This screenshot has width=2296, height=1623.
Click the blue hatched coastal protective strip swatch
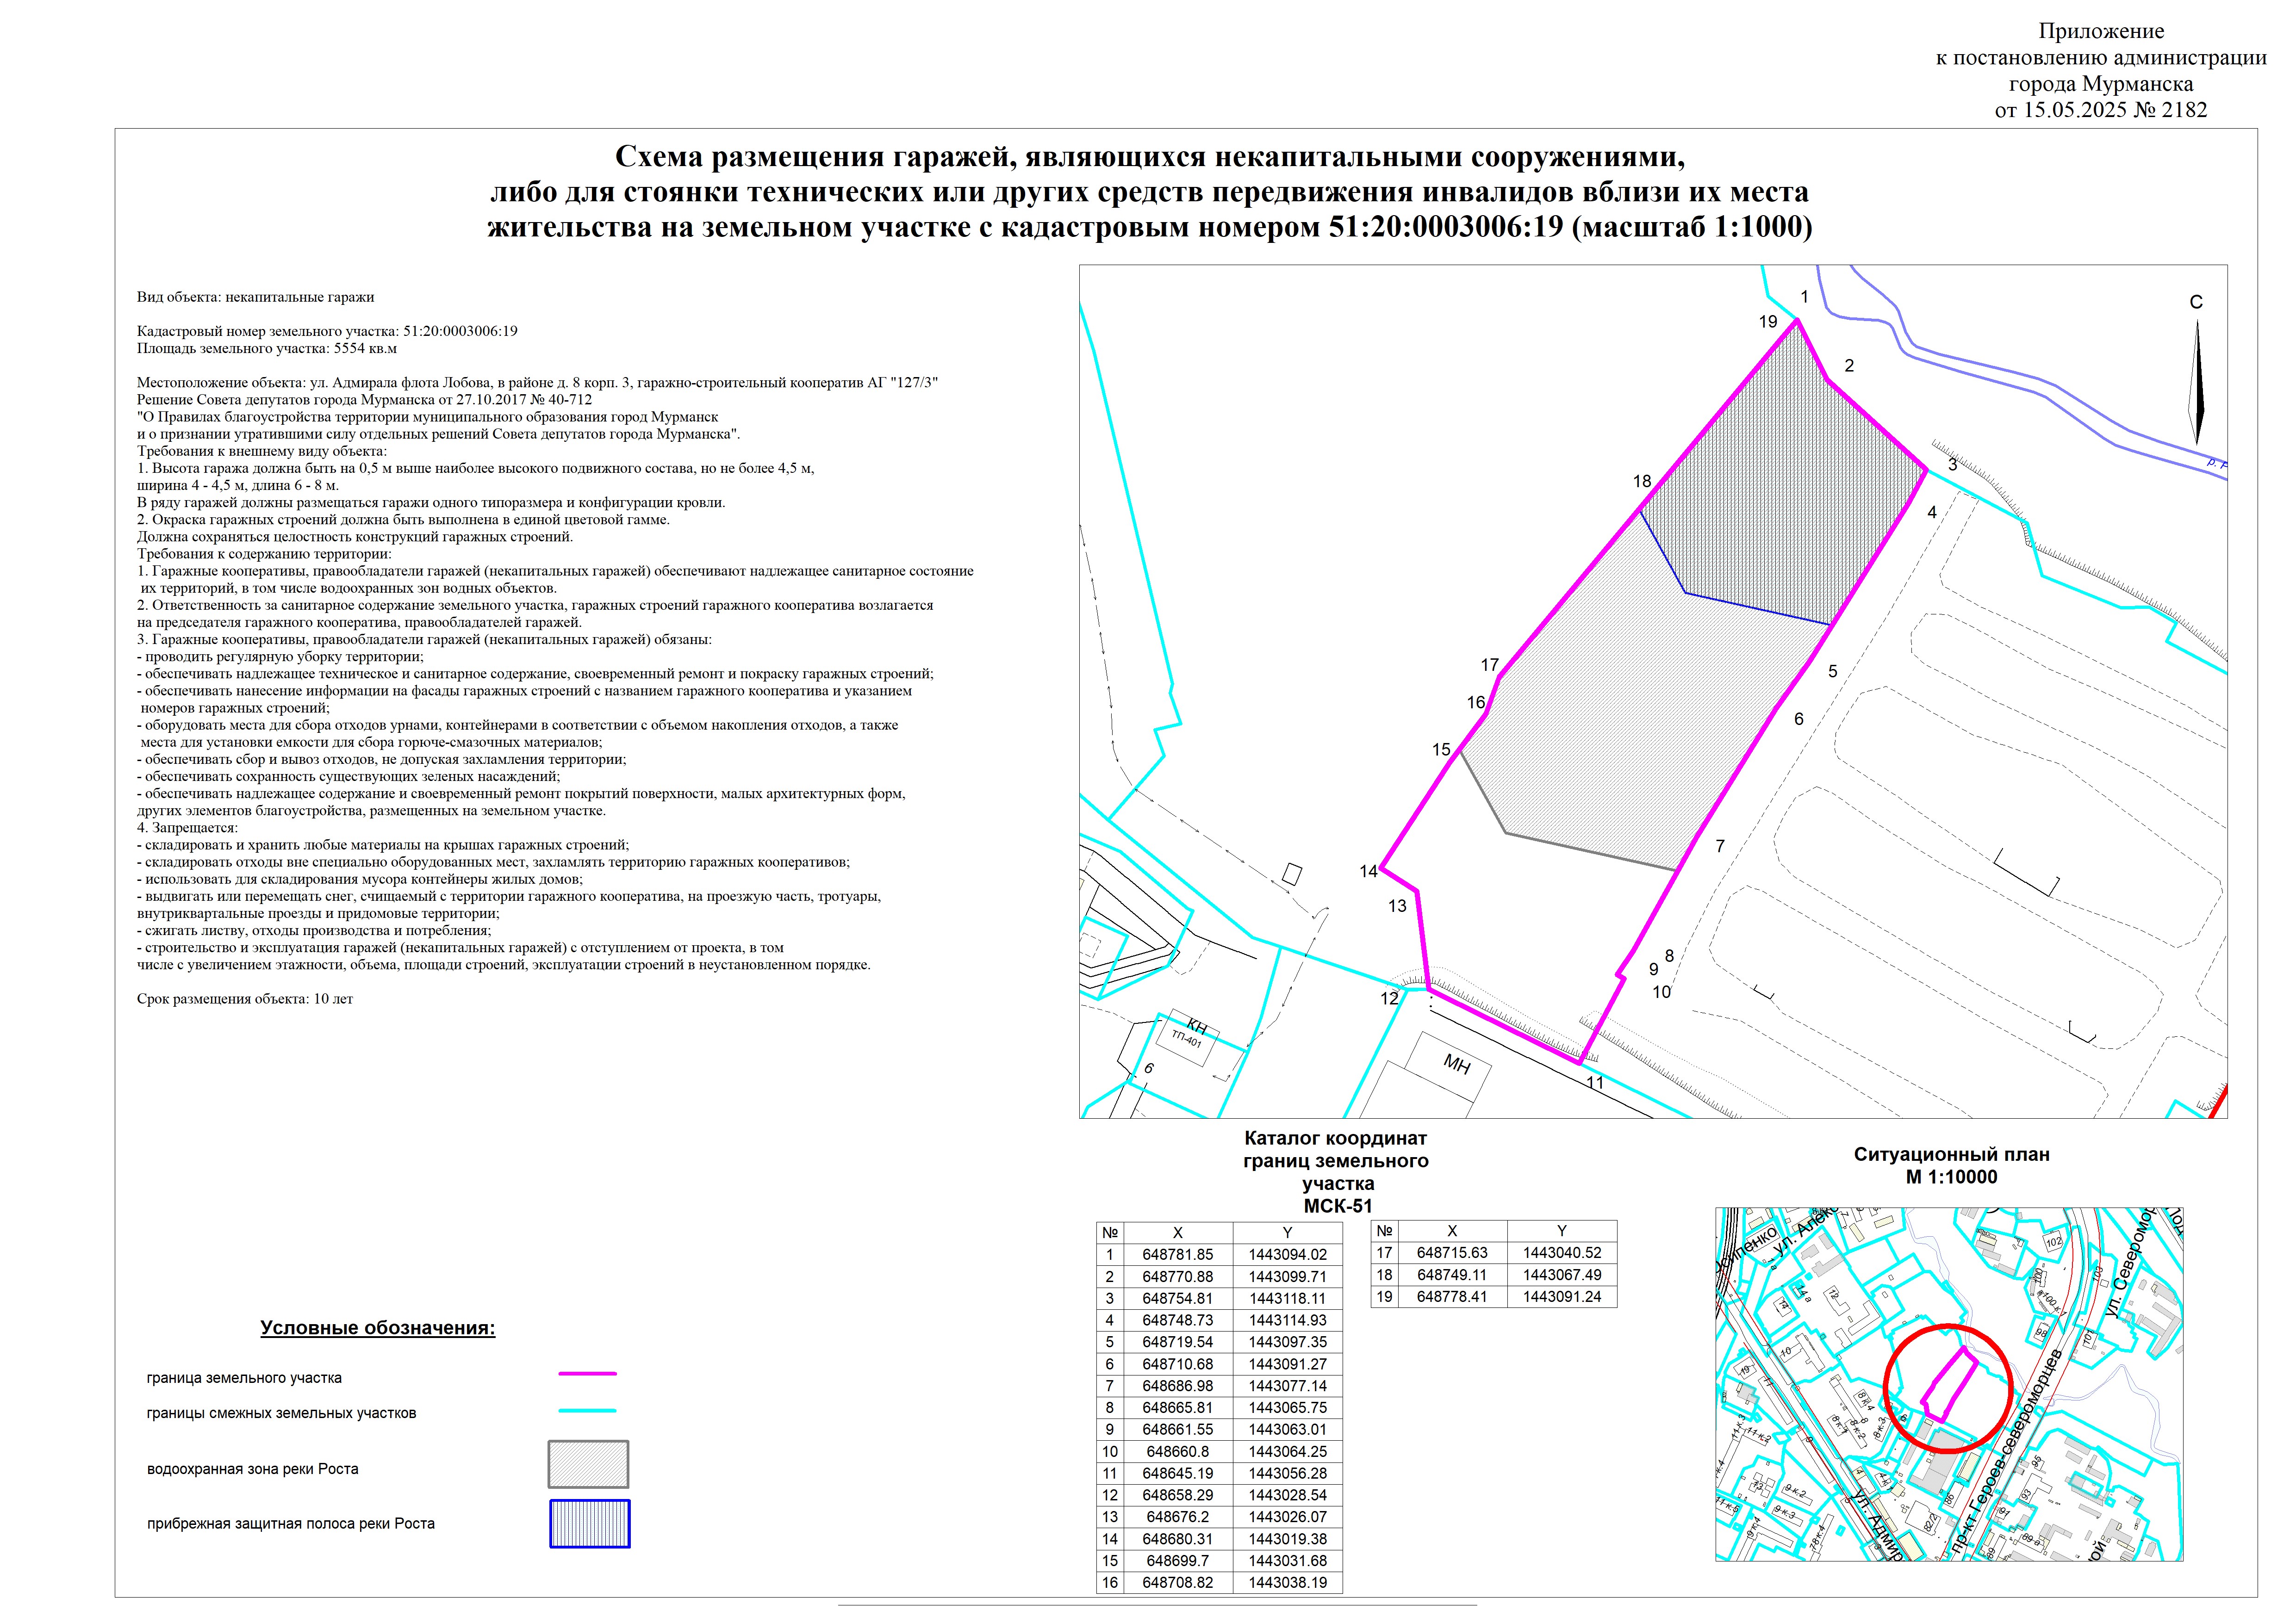click(589, 1523)
